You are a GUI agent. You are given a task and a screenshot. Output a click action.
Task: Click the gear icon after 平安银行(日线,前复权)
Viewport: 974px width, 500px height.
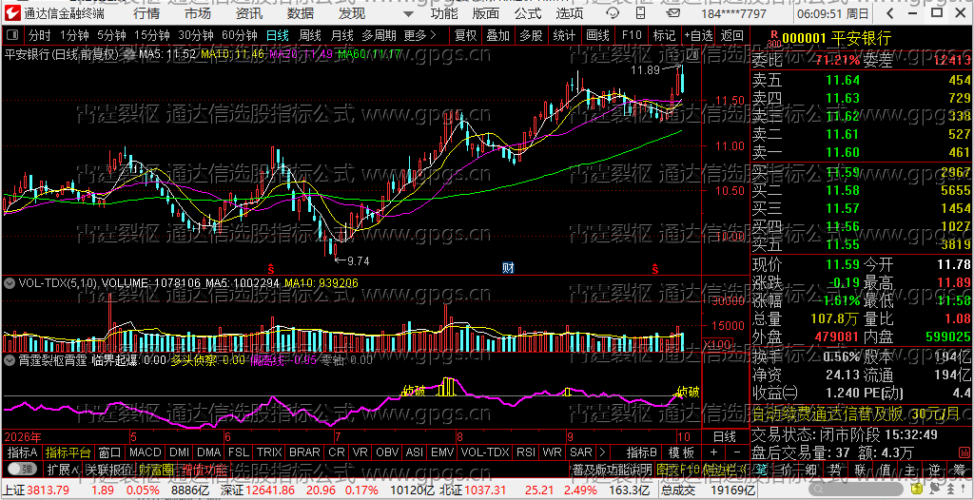point(129,55)
